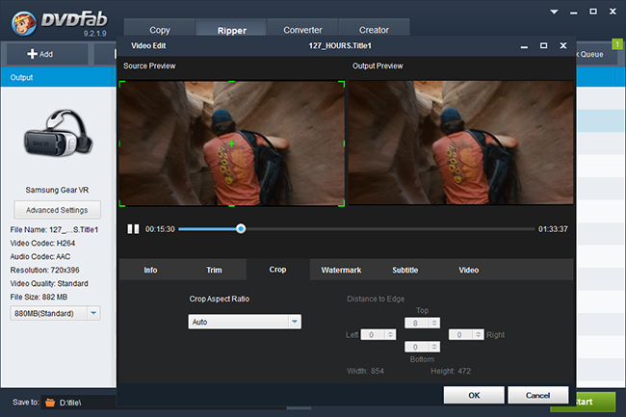626x417 pixels.
Task: Open Advanced Settings for Samsung Gear VR
Action: coord(57,210)
